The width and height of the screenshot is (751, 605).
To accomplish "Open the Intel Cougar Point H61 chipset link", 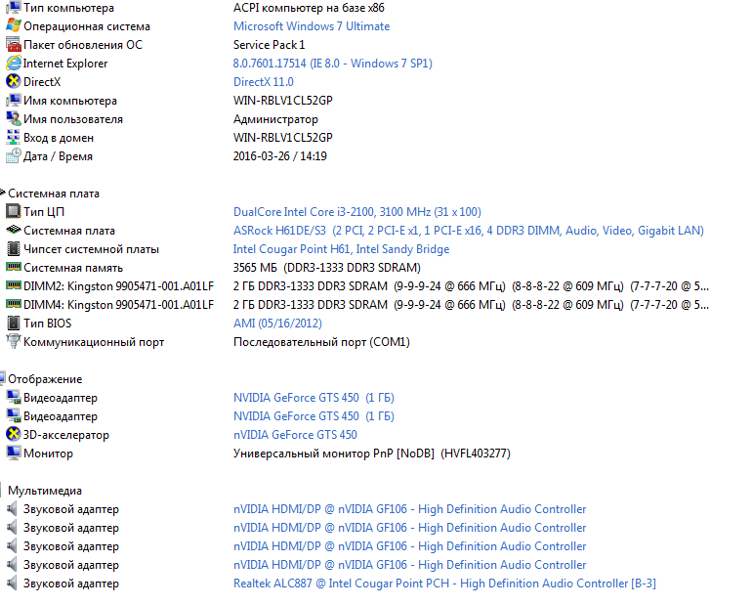I will (x=341, y=249).
